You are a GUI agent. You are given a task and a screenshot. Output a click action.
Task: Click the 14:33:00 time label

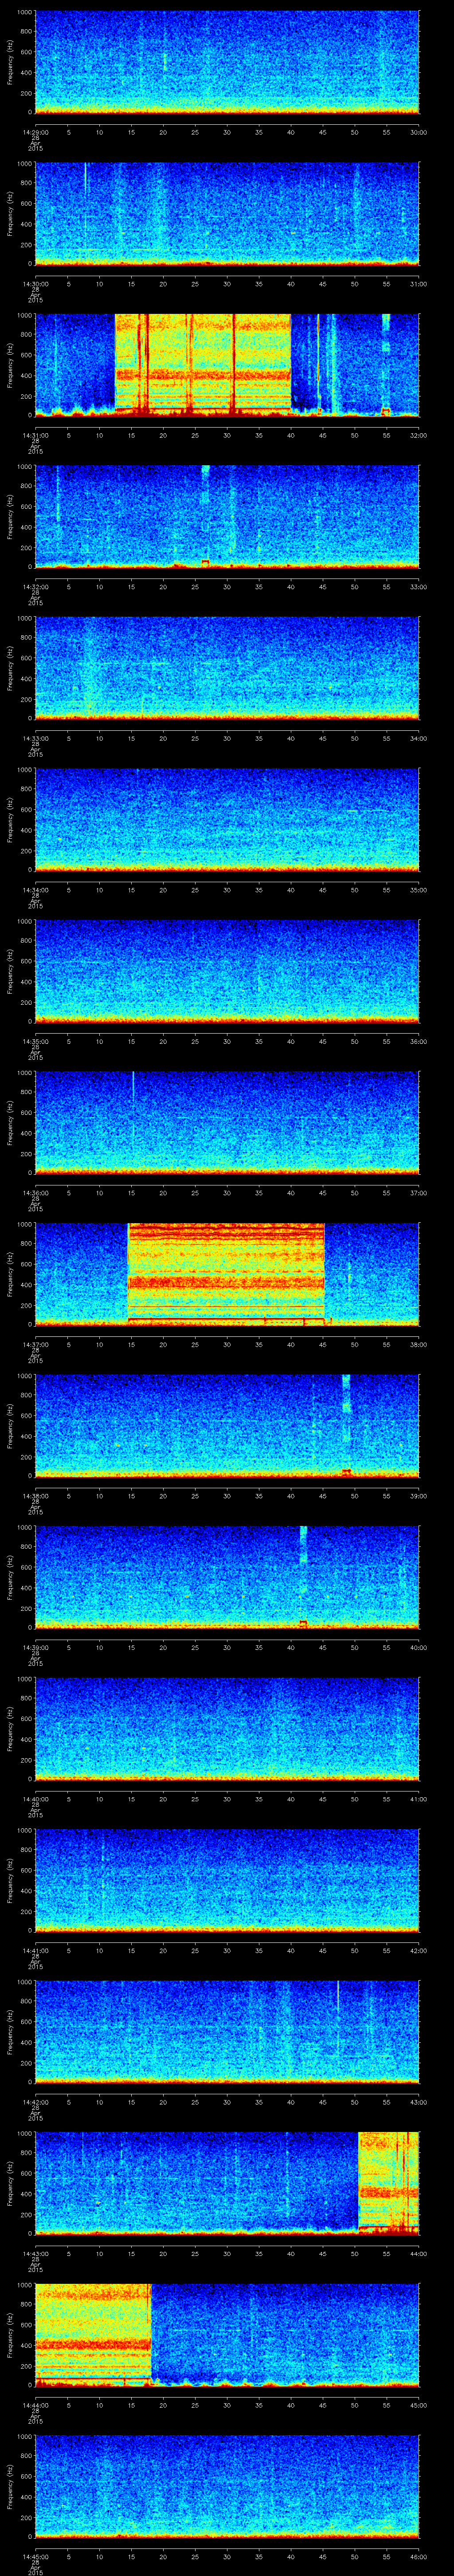pos(35,738)
